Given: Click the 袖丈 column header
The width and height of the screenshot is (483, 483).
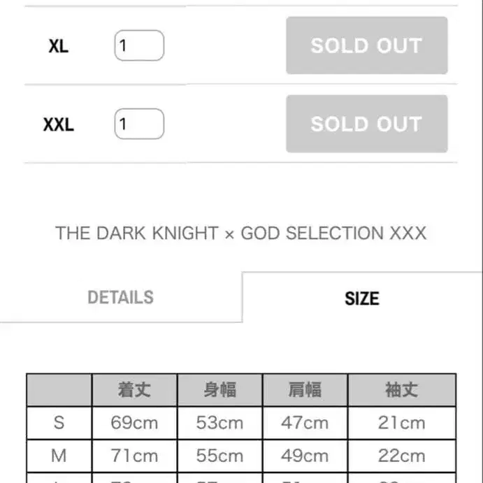Looking at the screenshot, I should (402, 389).
